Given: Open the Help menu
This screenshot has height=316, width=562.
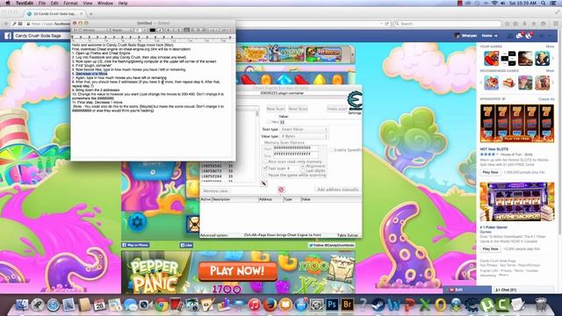Looking at the screenshot, I should click(x=123, y=4).
